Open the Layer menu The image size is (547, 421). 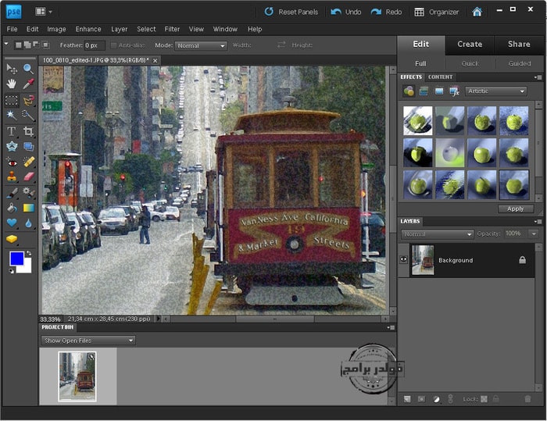[120, 30]
